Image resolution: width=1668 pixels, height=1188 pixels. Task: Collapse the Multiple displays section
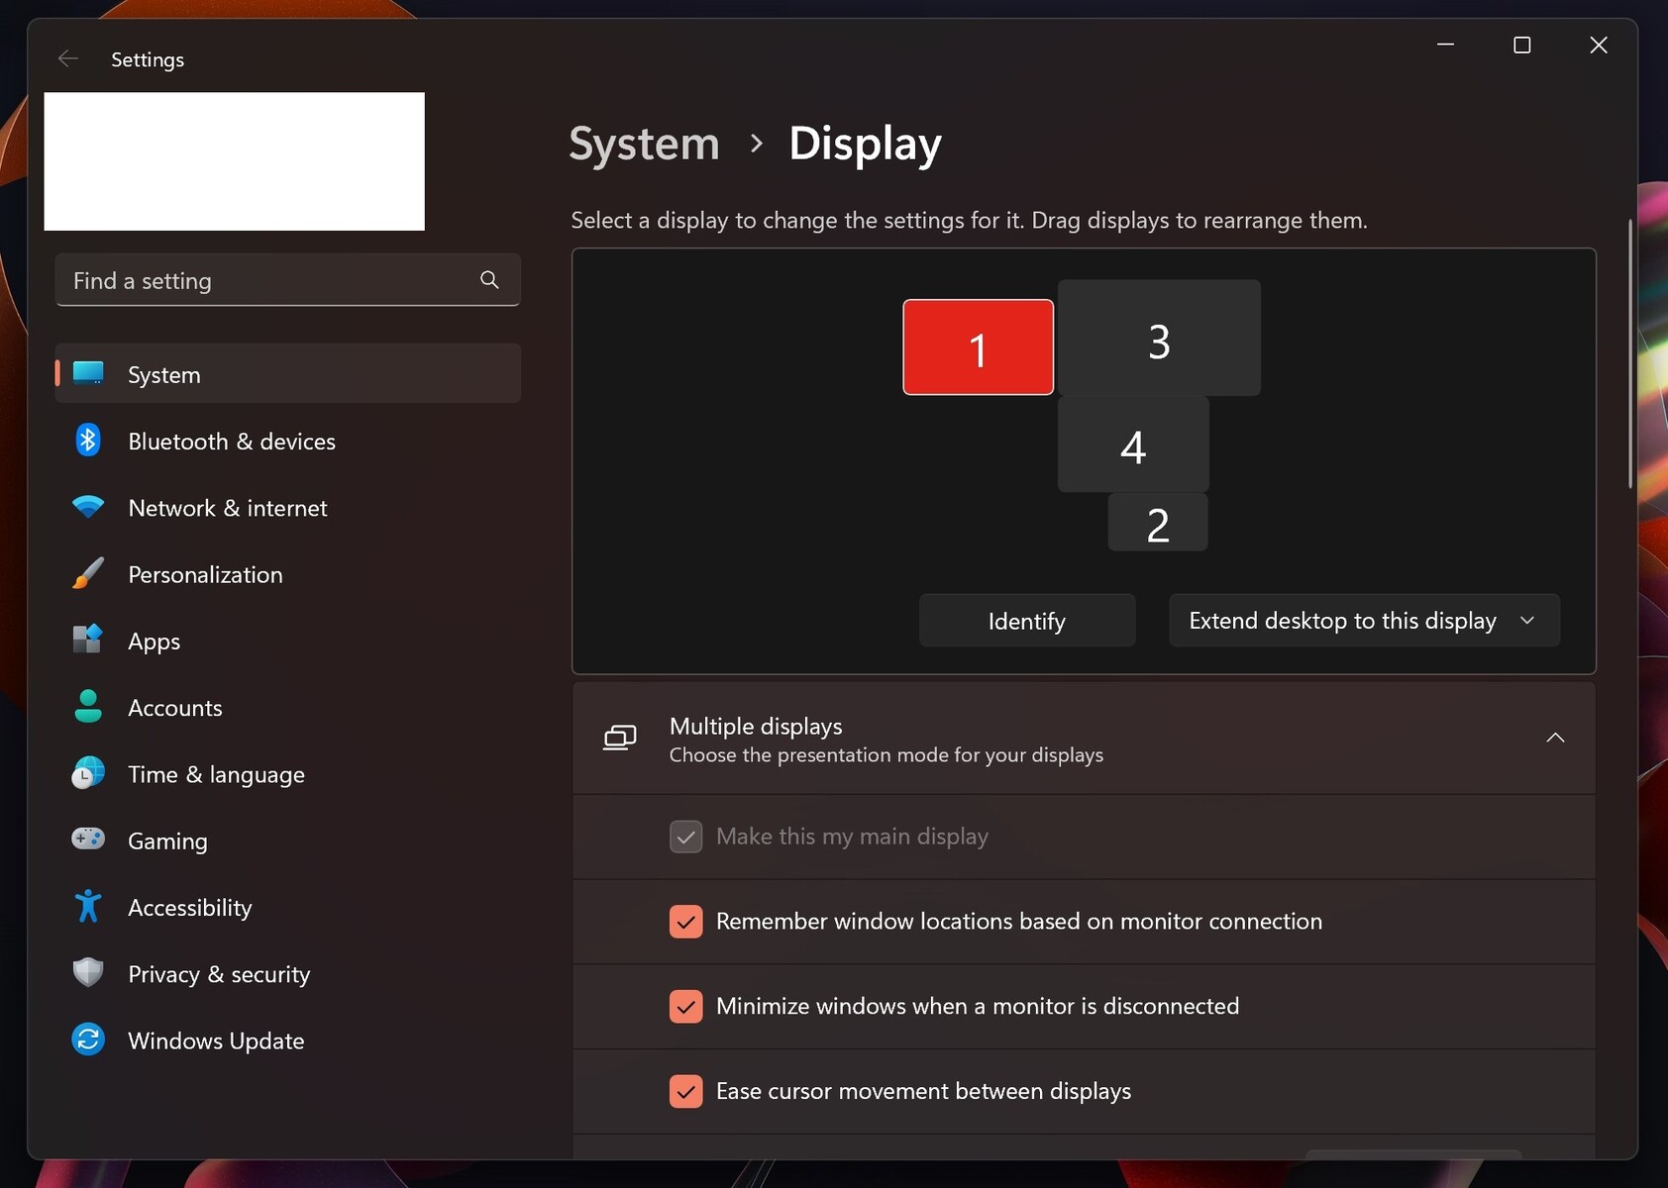(1554, 737)
